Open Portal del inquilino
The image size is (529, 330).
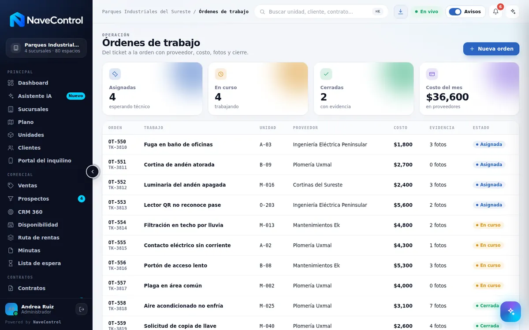coord(46,161)
